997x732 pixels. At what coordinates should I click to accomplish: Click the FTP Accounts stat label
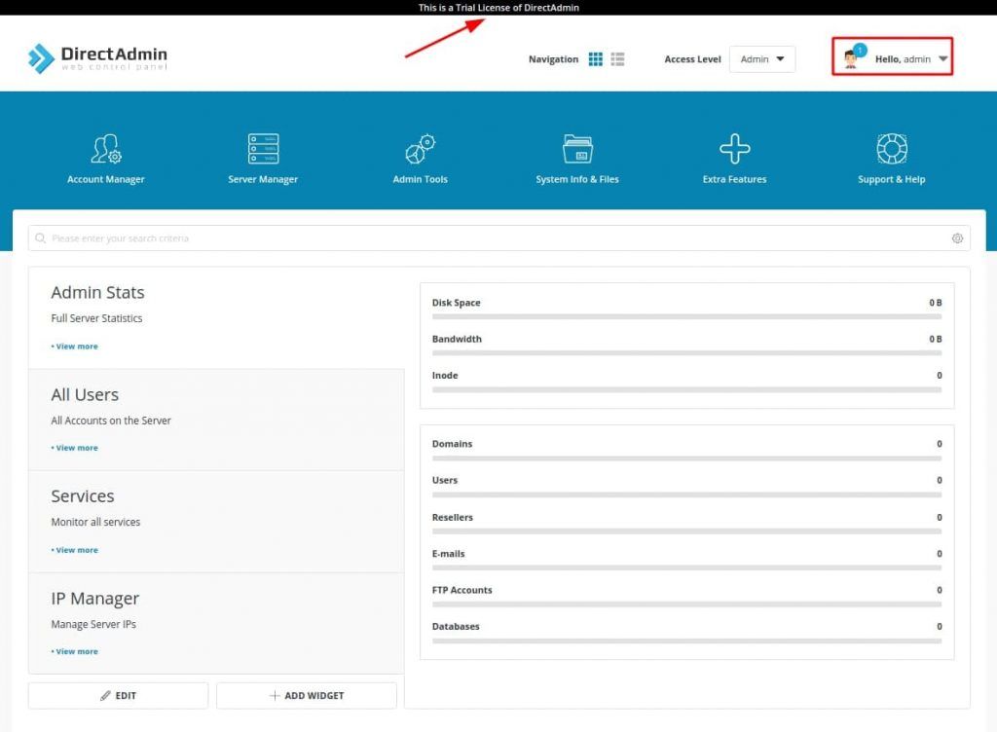[x=462, y=590]
